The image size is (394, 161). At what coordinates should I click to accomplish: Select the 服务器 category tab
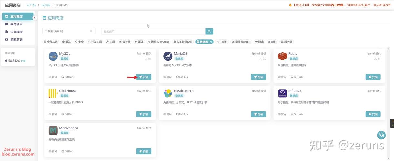[287, 42]
